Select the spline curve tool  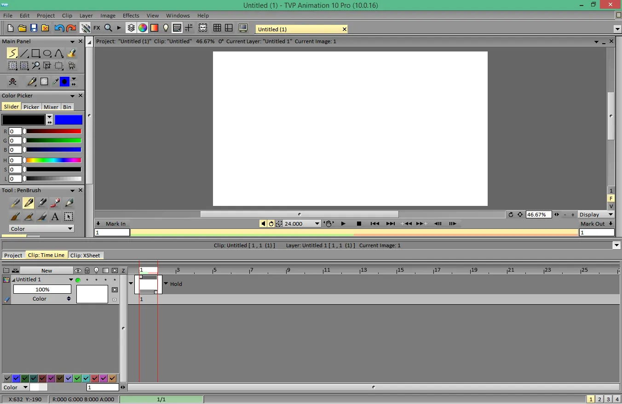[x=59, y=53]
